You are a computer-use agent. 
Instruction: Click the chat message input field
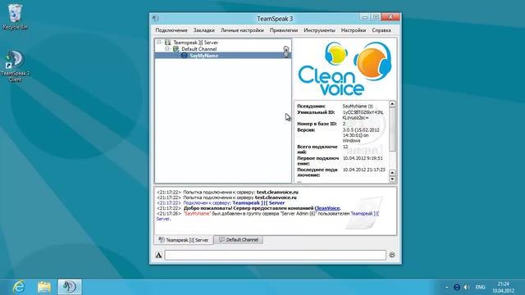tap(276, 255)
